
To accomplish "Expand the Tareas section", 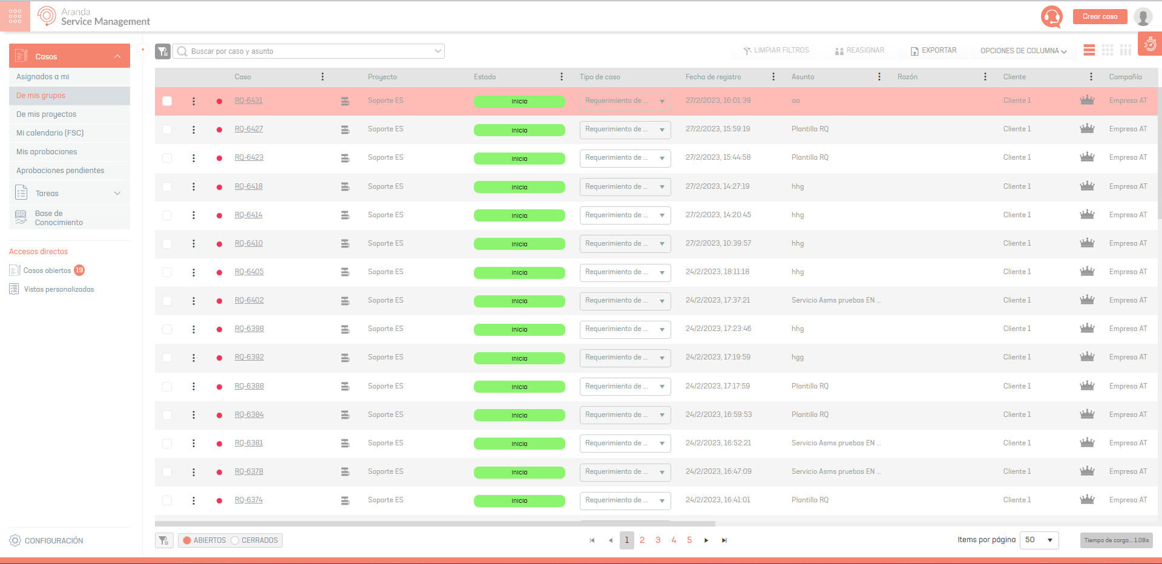I will 117,194.
